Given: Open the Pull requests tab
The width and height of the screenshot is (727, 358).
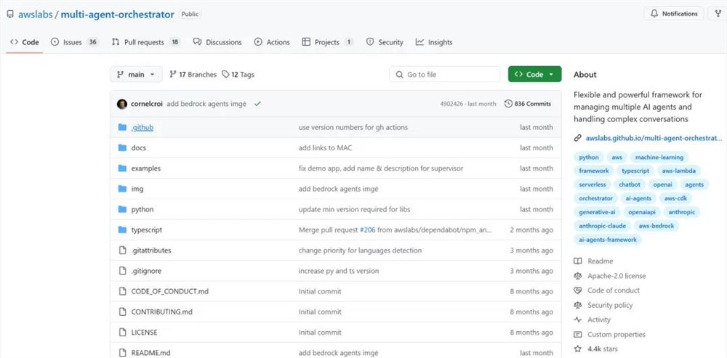Looking at the screenshot, I should 143,42.
